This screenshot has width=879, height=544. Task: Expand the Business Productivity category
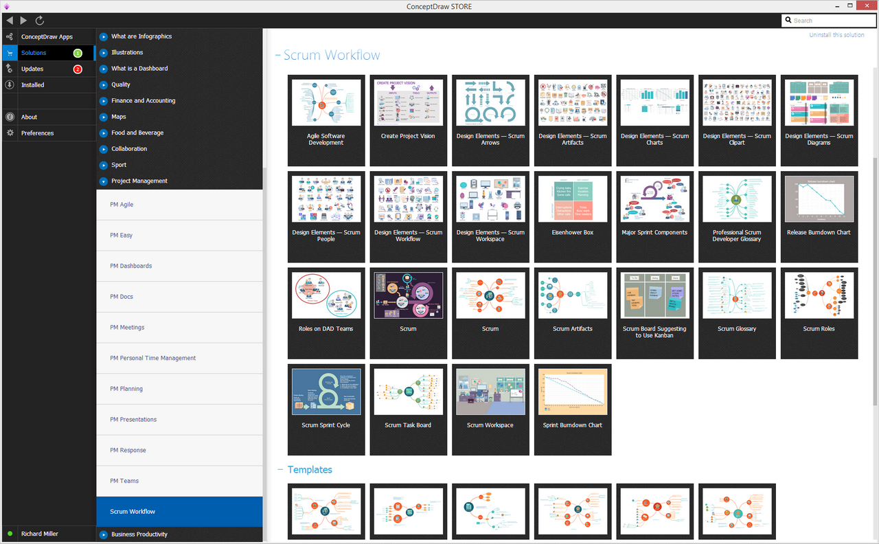click(104, 534)
